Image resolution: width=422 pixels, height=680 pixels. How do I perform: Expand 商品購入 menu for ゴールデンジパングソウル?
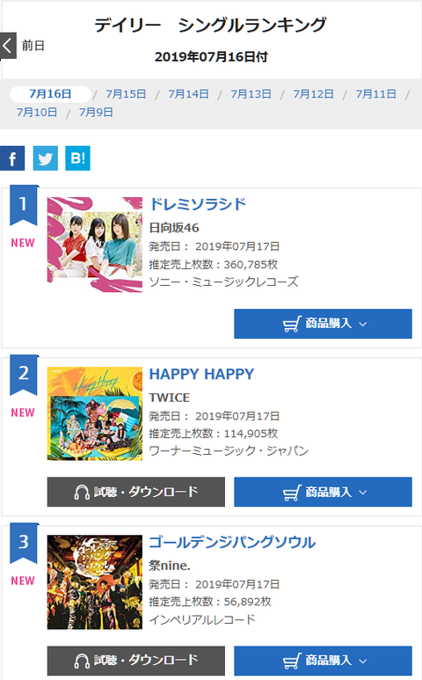click(x=323, y=661)
